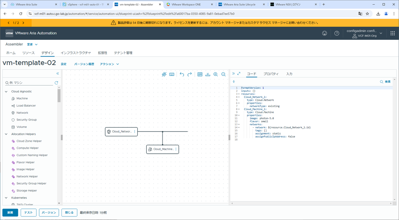This screenshot has width=399, height=220.
Task: Click the fit-to-screen layout icon
Action: [200, 75]
